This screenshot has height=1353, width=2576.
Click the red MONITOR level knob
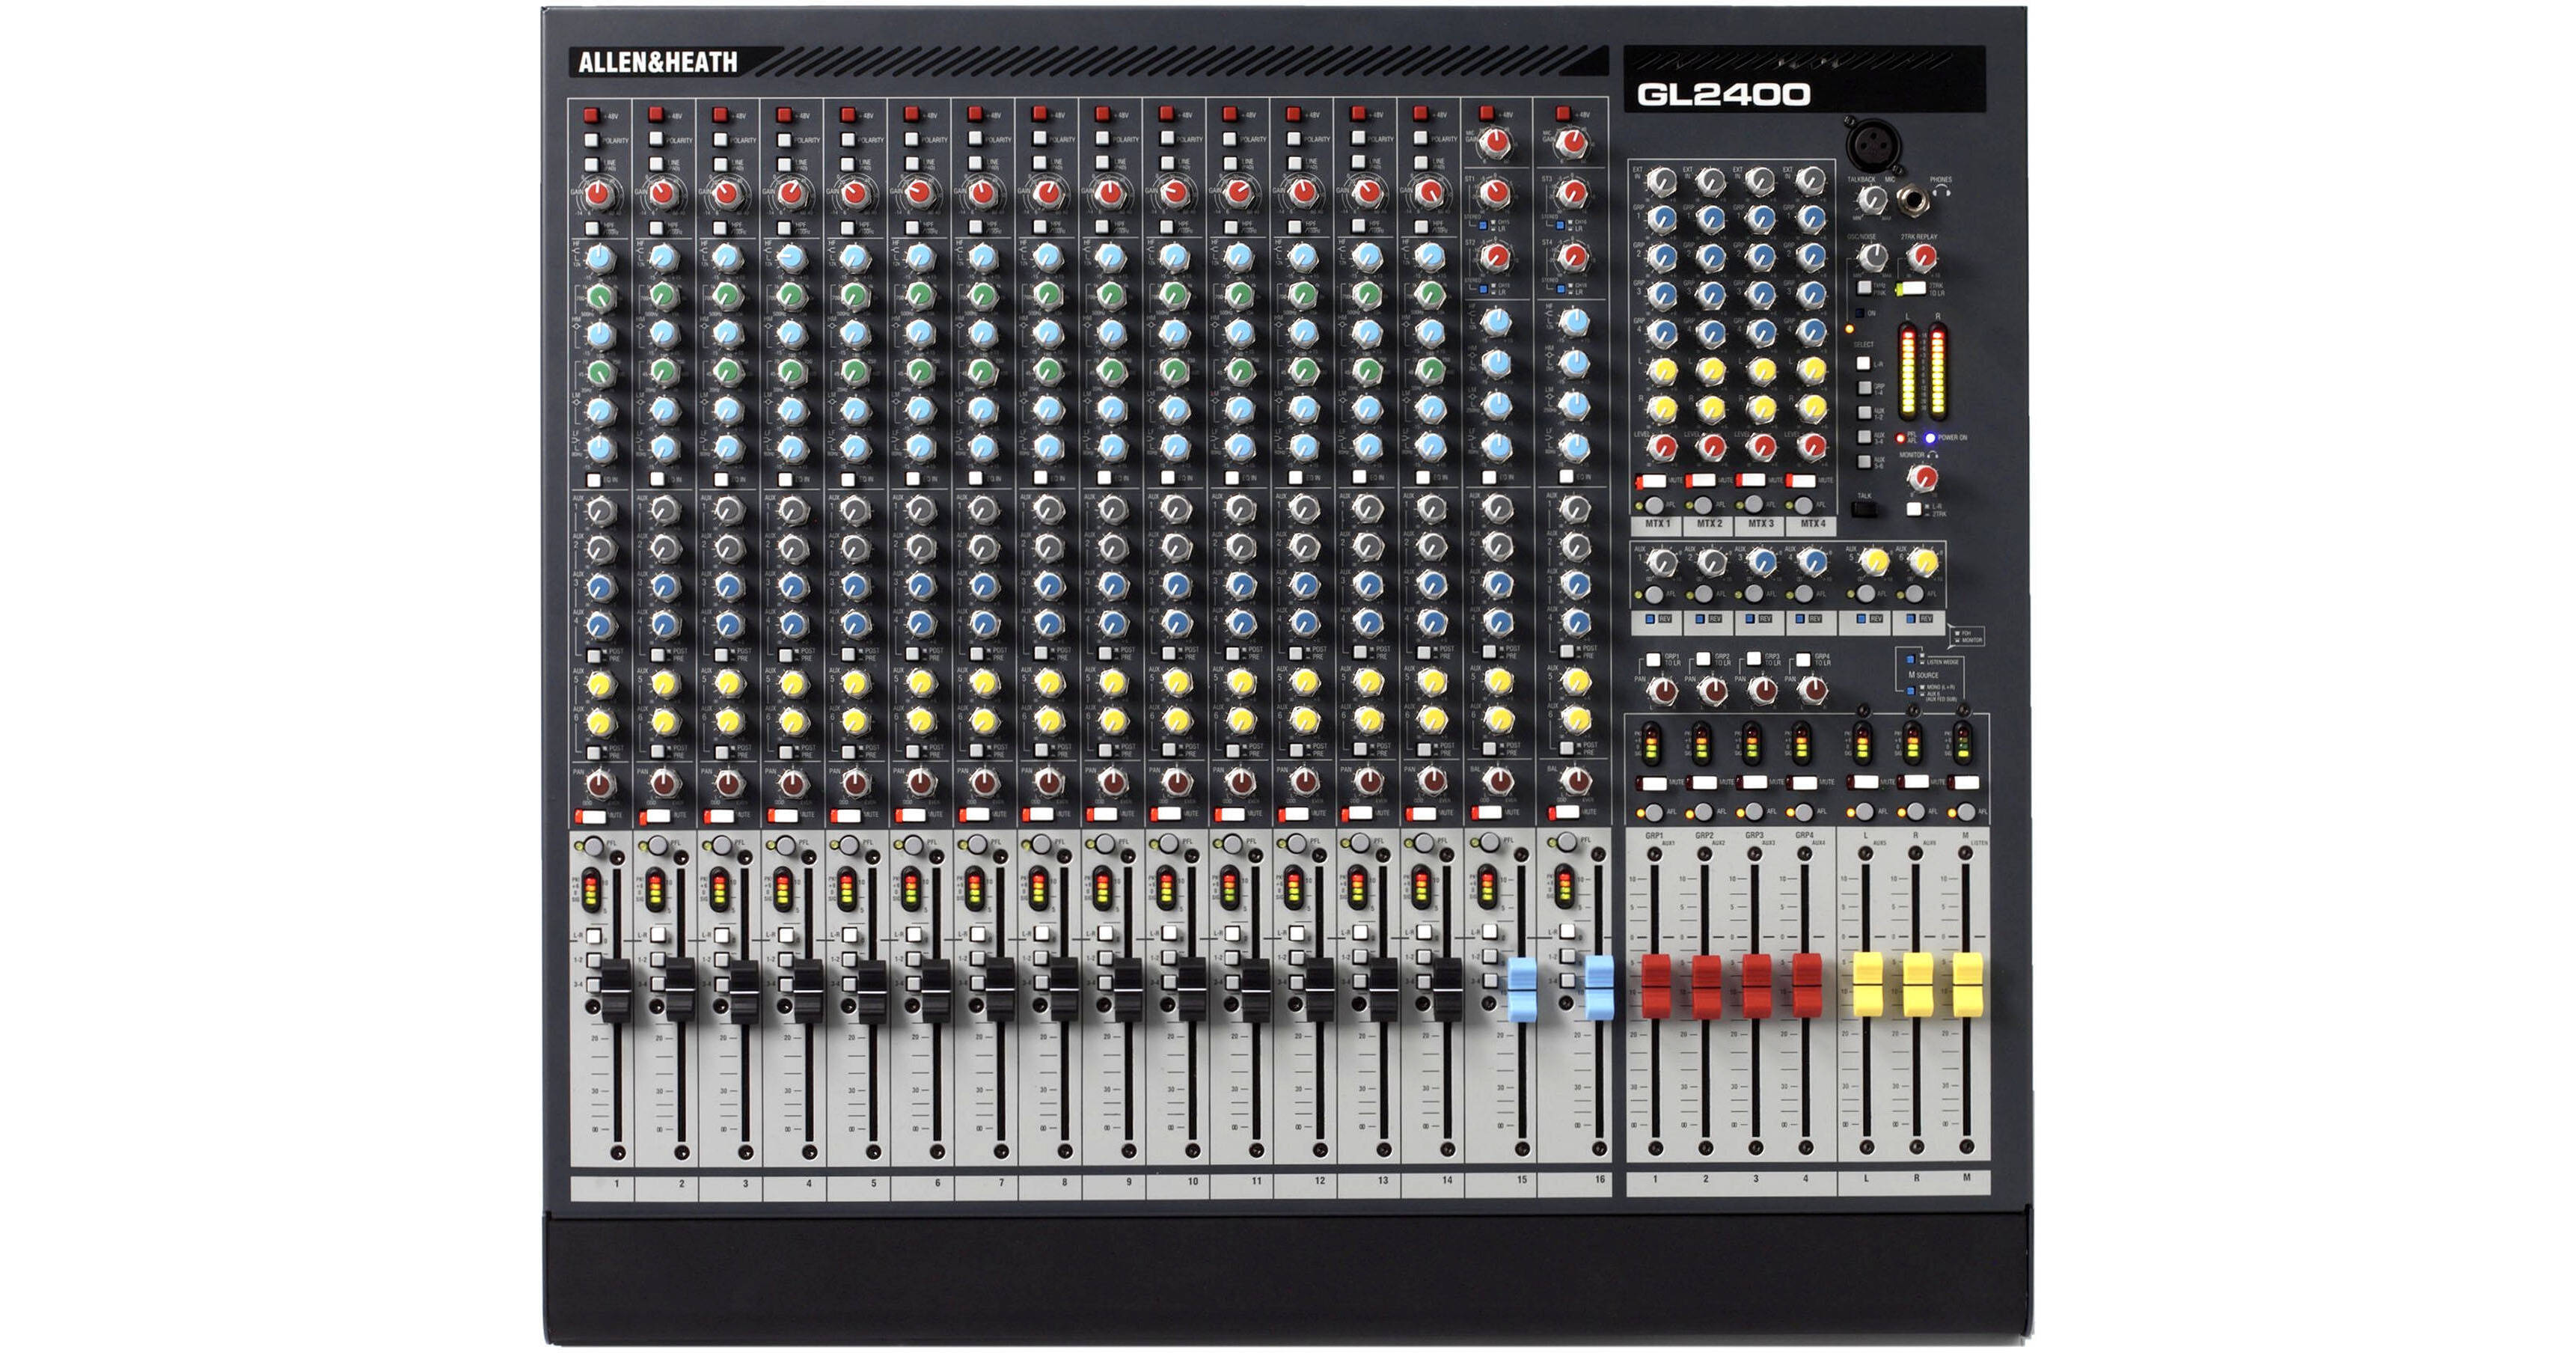pyautogui.click(x=1922, y=478)
